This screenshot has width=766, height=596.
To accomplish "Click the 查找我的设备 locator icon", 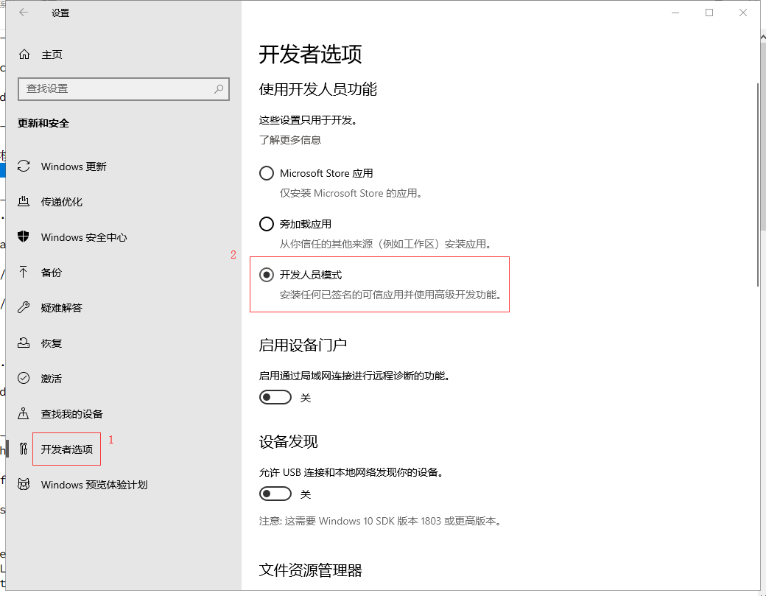I will tap(24, 414).
